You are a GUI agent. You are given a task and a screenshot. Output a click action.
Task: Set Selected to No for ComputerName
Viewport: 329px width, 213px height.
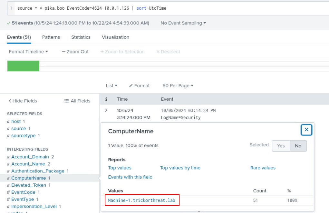[x=298, y=146]
